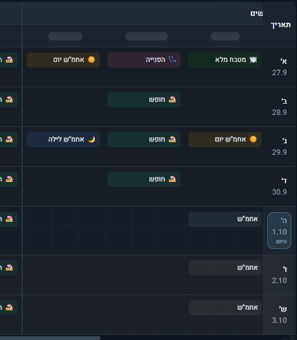297x340 pixels.
Task: Select the אחמ"ש placeholder on 2.10
Action: pyautogui.click(x=225, y=268)
